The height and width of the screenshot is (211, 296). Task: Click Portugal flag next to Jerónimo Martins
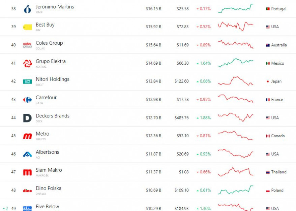coord(268,9)
